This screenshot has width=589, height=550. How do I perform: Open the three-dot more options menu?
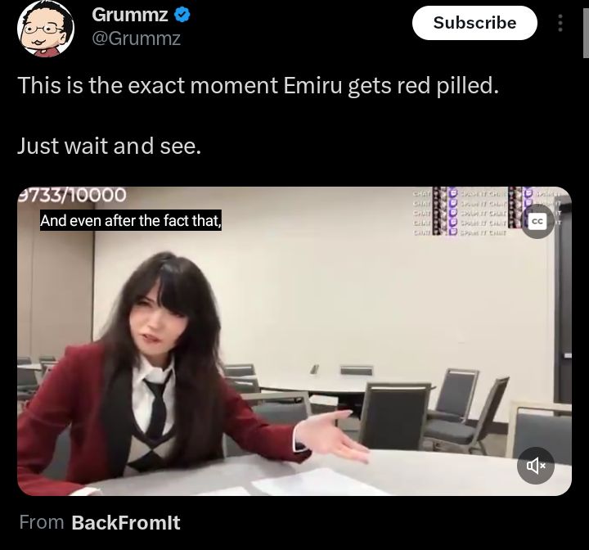click(x=560, y=23)
